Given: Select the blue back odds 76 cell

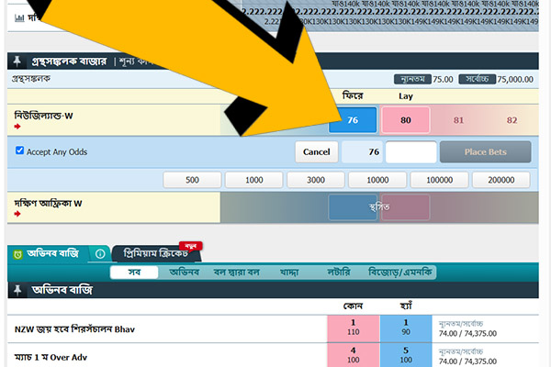Looking at the screenshot, I should click(x=352, y=119).
